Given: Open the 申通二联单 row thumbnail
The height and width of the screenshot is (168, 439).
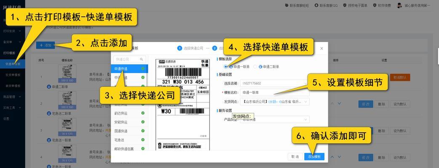Looking at the screenshot, I should coord(67,74).
